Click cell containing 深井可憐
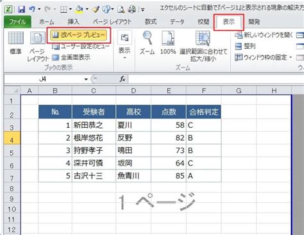 coord(94,163)
